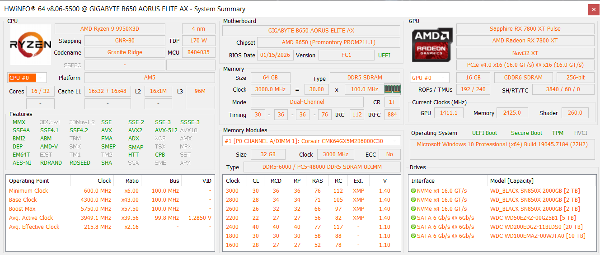Select the WDC WD200EDGZ-11BLDS0 [20 TB] drive
Image resolution: width=600 pixels, height=255 pixels.
pyautogui.click(x=502, y=227)
